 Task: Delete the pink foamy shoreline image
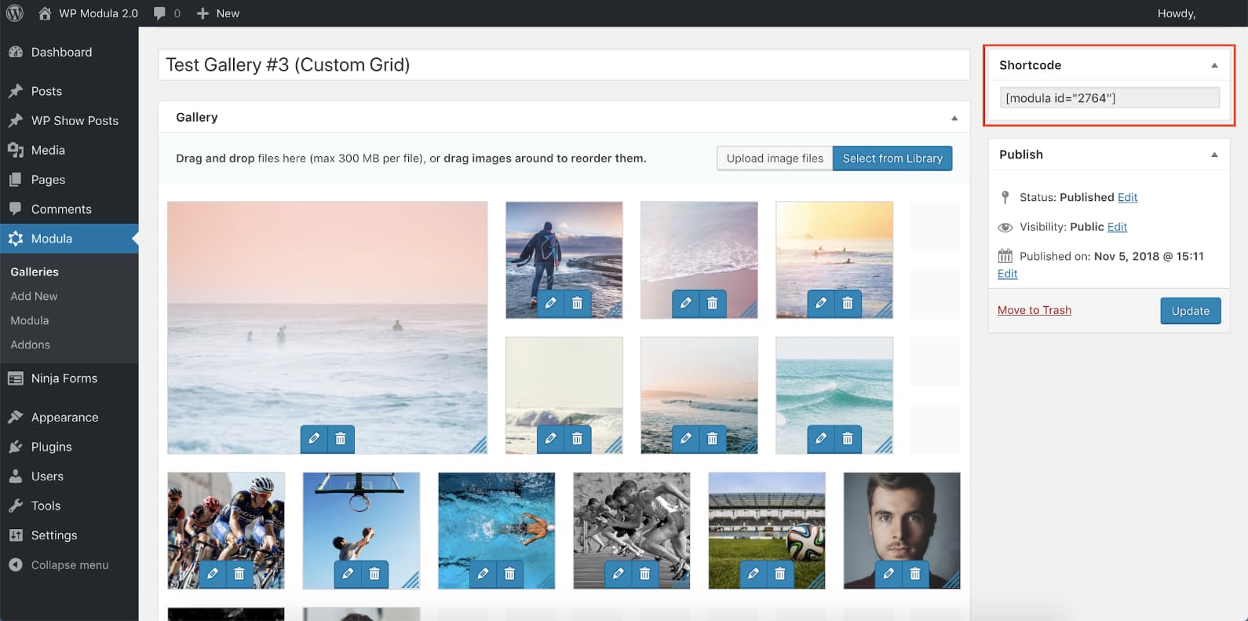(x=712, y=303)
